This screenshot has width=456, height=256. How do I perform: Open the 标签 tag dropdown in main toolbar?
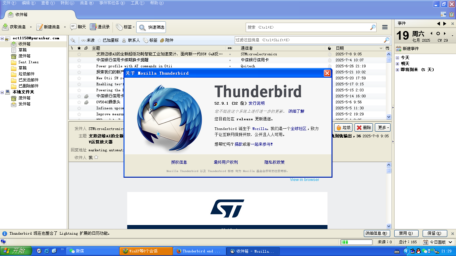pyautogui.click(x=125, y=27)
